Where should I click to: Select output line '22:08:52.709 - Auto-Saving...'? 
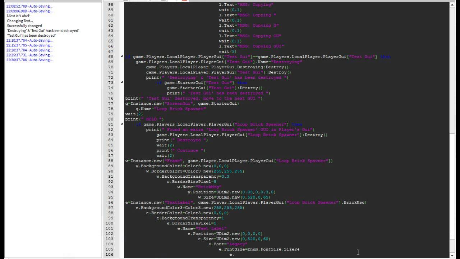point(29,6)
